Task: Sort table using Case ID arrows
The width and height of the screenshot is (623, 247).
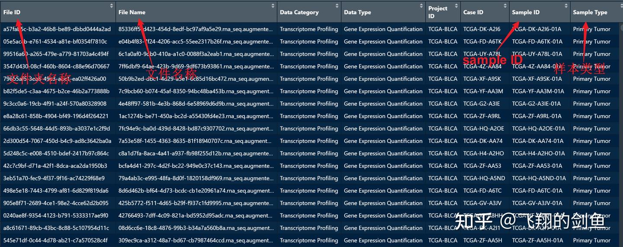Action: (x=505, y=6)
